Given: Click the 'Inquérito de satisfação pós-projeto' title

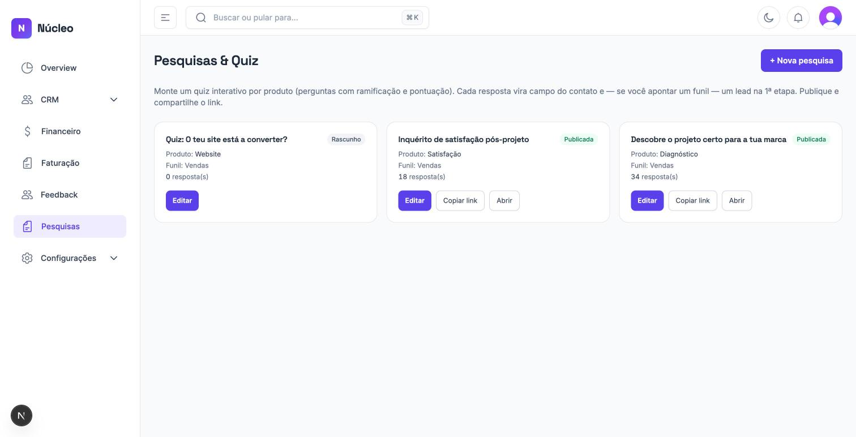Looking at the screenshot, I should pos(464,139).
